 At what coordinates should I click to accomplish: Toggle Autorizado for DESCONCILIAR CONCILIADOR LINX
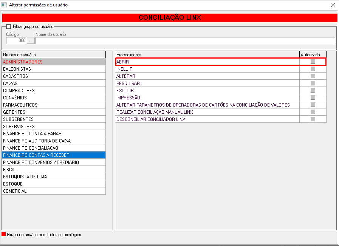coord(313,119)
